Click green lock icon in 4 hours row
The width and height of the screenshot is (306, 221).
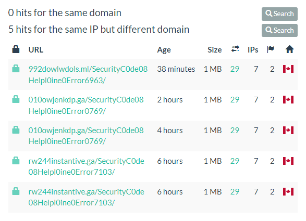pos(16,130)
